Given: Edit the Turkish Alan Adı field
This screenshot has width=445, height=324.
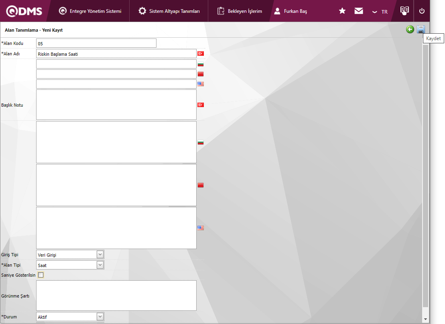Looking at the screenshot, I should (116, 54).
